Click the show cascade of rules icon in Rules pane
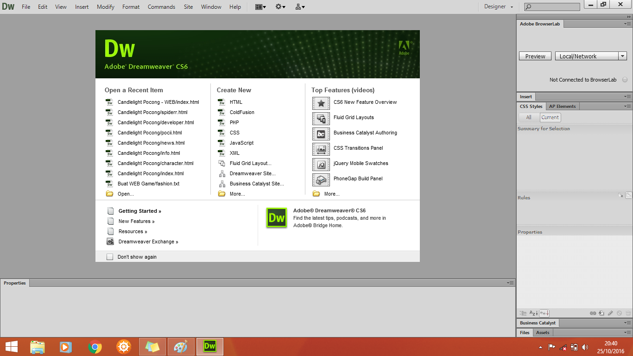This screenshot has height=356, width=633. pos(628,196)
